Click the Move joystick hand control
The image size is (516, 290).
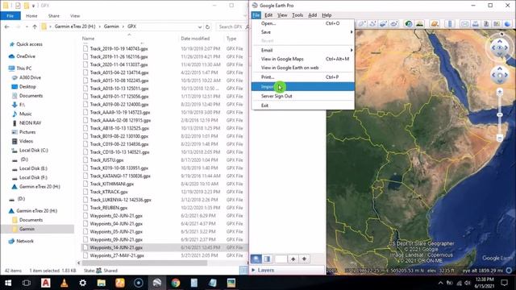pos(500,75)
